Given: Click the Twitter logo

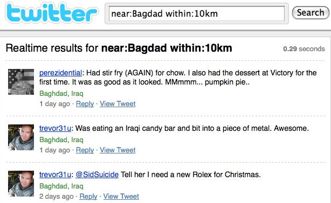Looking at the screenshot, I should pos(52,13).
